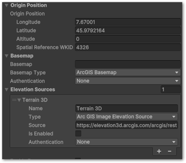Image resolution: width=186 pixels, height=163 pixels.
Task: Click the Altitude input field
Action: [128, 39]
